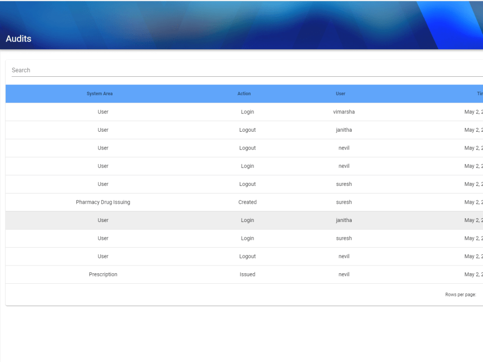Click Created action cell
The width and height of the screenshot is (483, 362).
[247, 202]
